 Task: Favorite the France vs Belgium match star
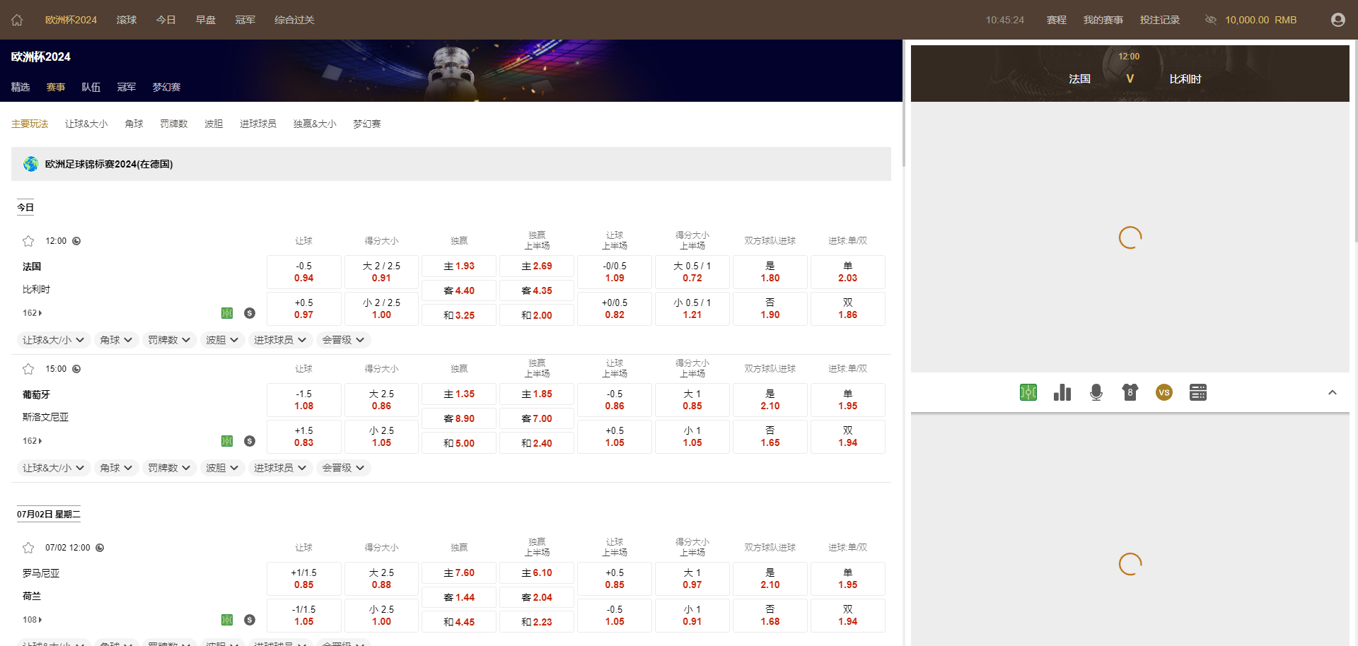click(x=28, y=241)
